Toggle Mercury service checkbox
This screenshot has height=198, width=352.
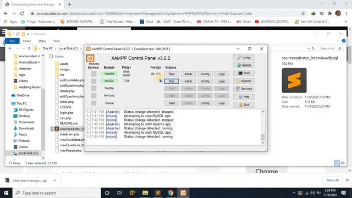pos(94,96)
